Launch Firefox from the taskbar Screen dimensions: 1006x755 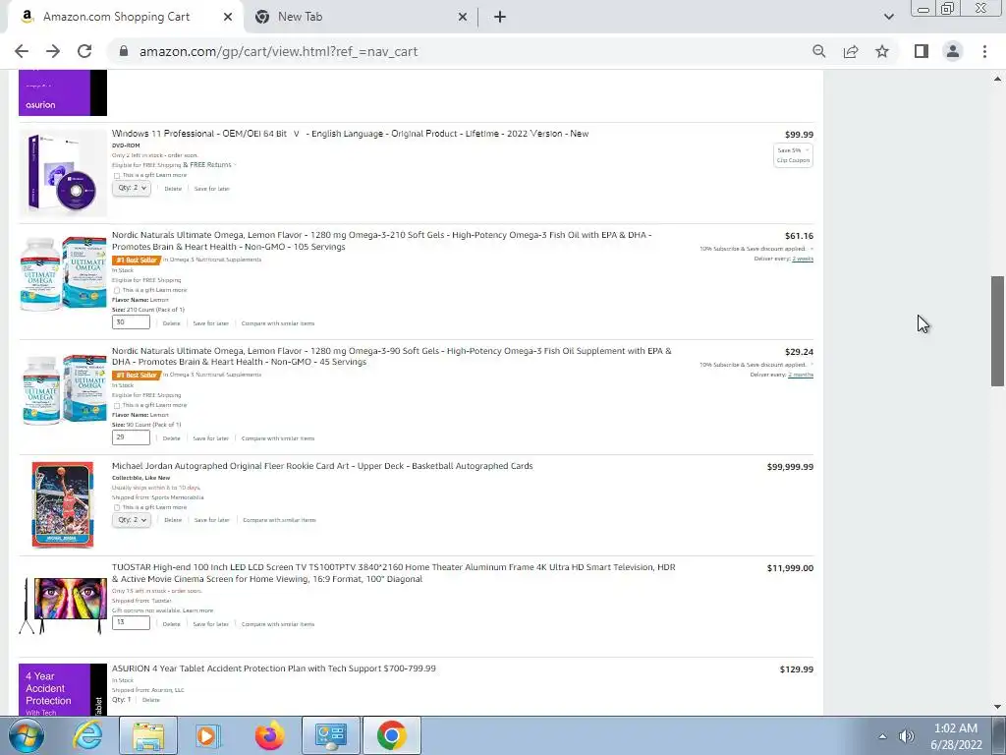pos(269,735)
